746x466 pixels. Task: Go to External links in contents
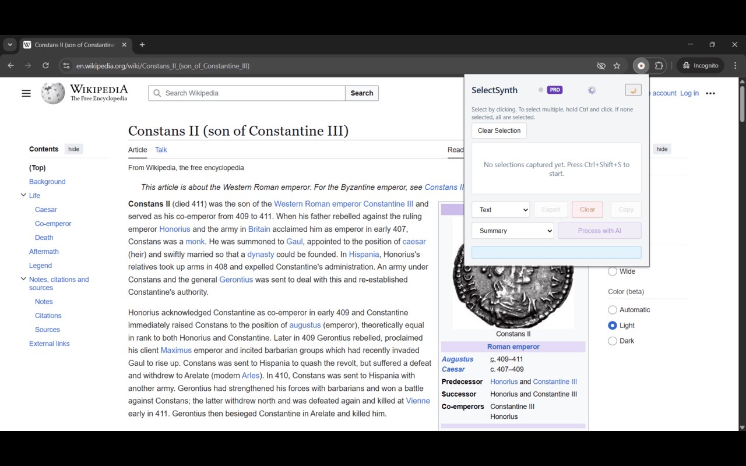pyautogui.click(x=49, y=344)
